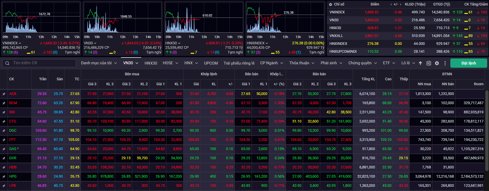Toggle pin icon for BID row
The image size is (489, 191).
4,112
